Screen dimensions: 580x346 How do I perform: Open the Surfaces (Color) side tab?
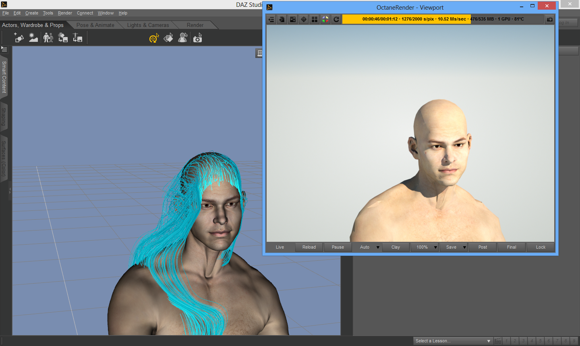(x=4, y=159)
